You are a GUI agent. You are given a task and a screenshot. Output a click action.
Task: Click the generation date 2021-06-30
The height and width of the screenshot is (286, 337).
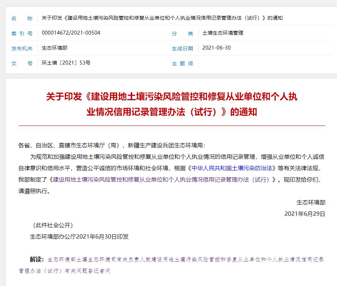tap(217, 48)
